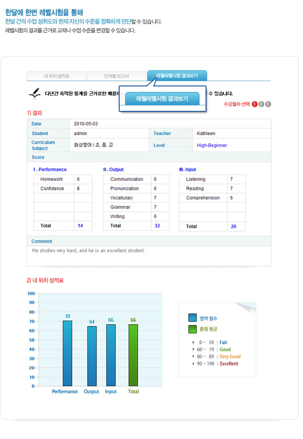This screenshot has height=439, width=303.
Task: Click the Writing score row
Action: [136, 216]
